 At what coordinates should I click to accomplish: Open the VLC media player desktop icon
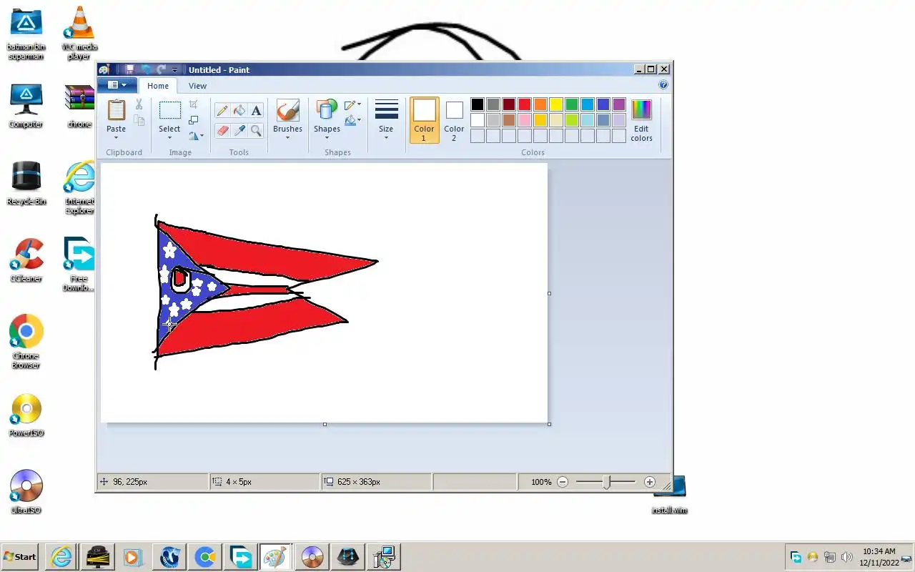pyautogui.click(x=79, y=33)
